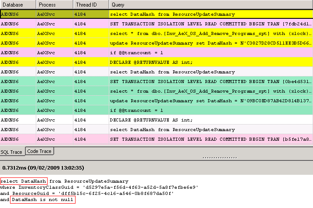Viewport: 313px width, 208px height.
Task: Sort by the Process column header
Action: click(54, 5)
